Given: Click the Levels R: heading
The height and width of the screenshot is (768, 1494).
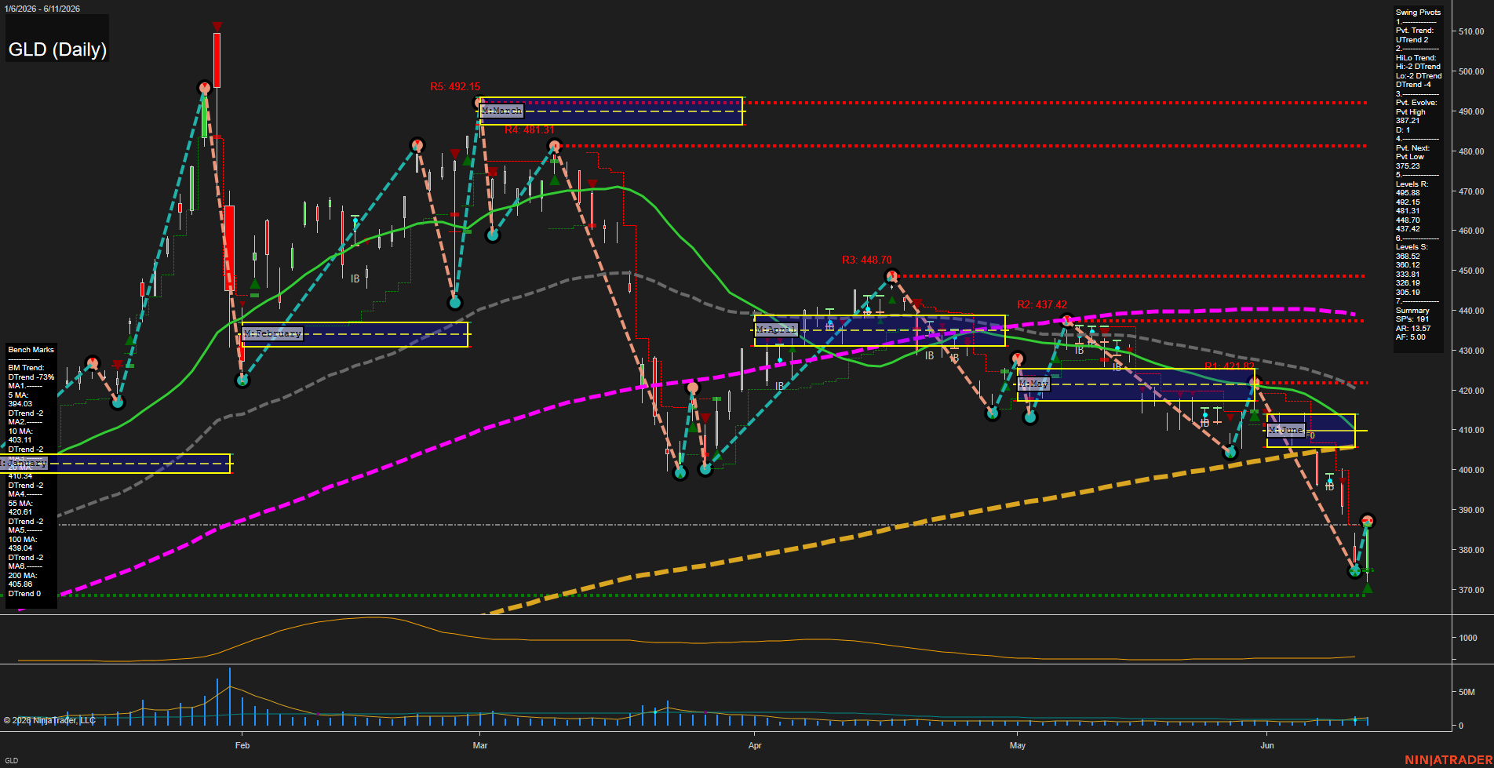Looking at the screenshot, I should coord(1412,184).
